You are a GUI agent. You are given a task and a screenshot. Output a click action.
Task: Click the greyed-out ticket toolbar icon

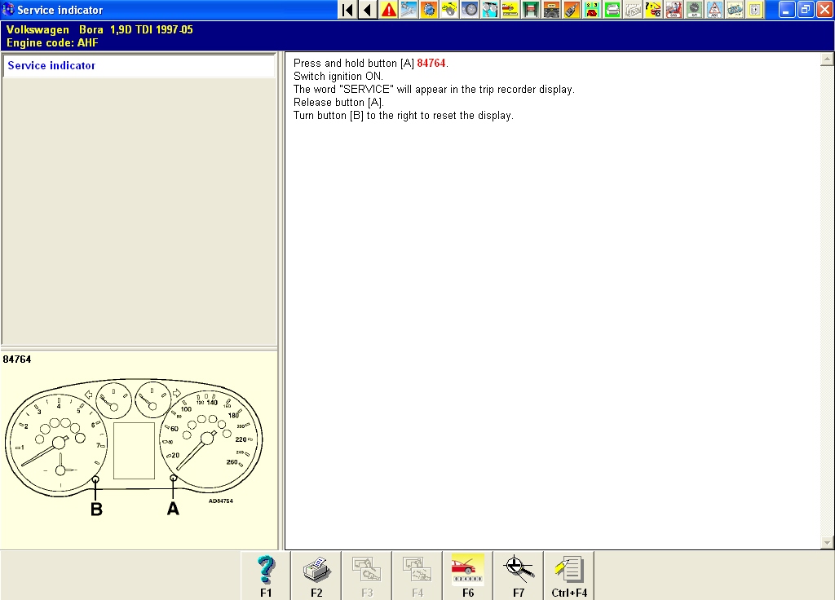point(633,10)
